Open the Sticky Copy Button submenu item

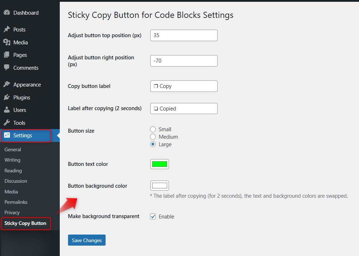[25, 223]
